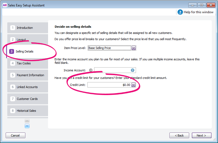The image size is (218, 143).
Task: Click the Help question mark icon
Action: 180,12
